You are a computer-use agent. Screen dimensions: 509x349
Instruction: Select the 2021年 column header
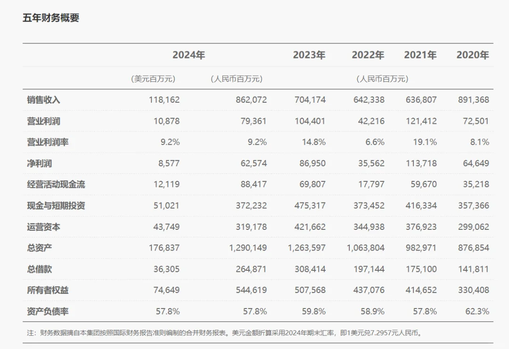420,55
